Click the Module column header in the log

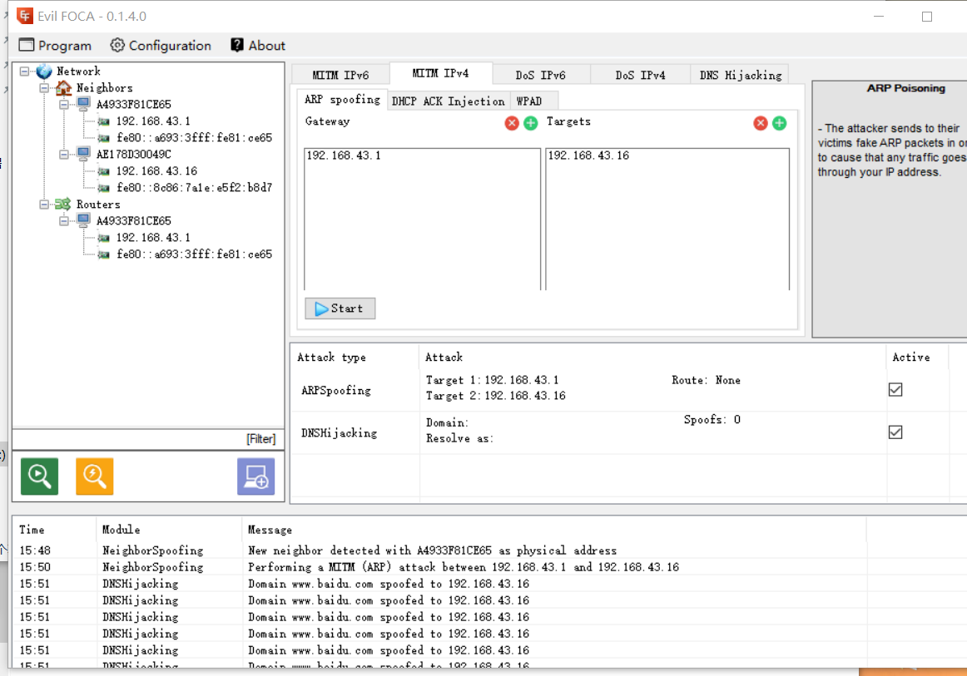[x=169, y=530]
